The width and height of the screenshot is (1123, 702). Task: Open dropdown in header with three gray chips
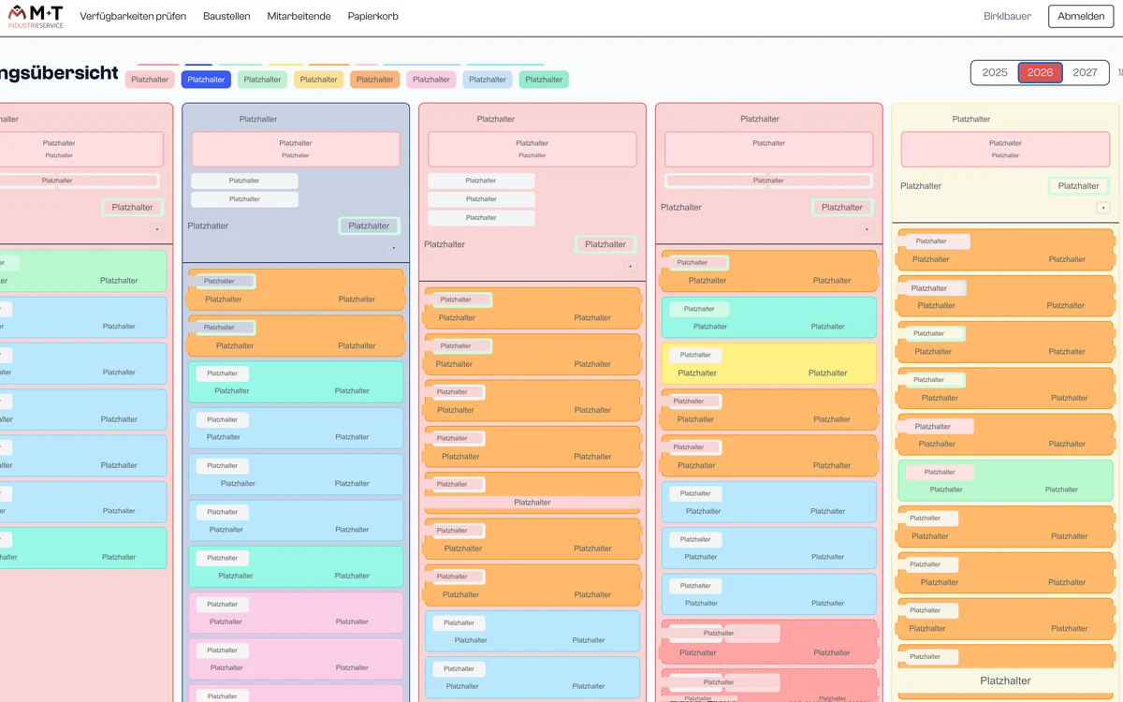click(630, 267)
